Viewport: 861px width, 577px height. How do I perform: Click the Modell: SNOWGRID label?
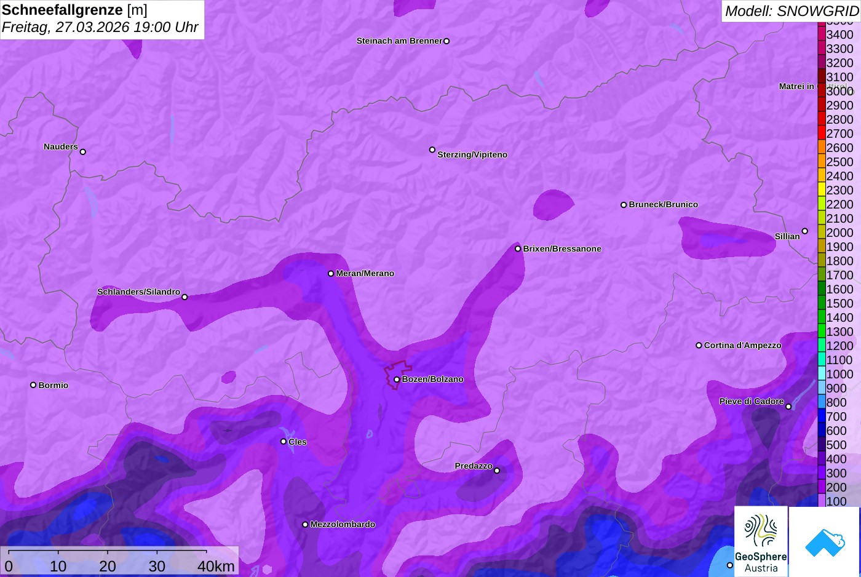pos(792,11)
